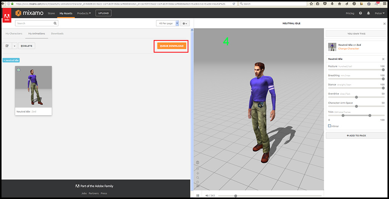Open the notifications bell
This screenshot has width=389, height=199.
368,13
